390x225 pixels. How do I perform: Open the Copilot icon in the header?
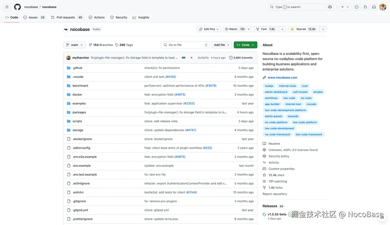(330, 7)
